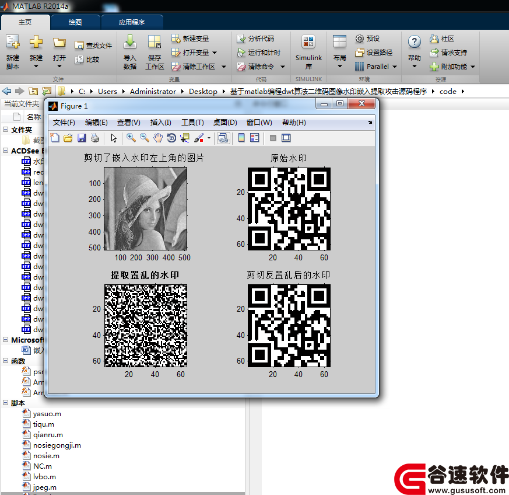The height and width of the screenshot is (495, 509).
Task: Click the Help (帮助) question mark icon
Action: [414, 41]
